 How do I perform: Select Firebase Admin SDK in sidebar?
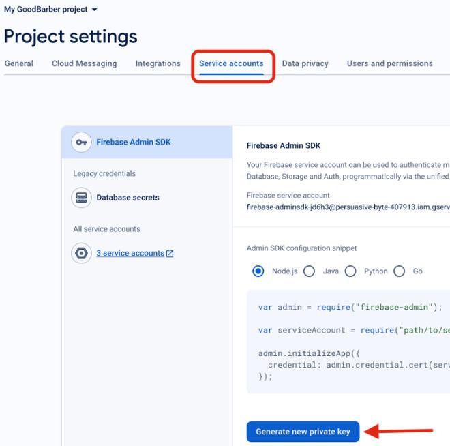pos(134,143)
